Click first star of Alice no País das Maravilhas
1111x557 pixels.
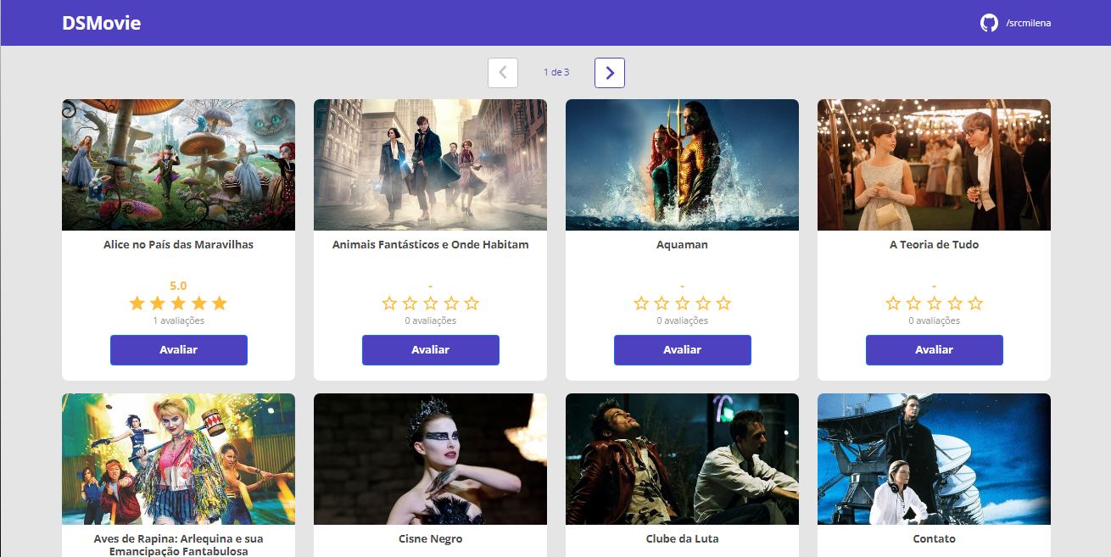[x=137, y=304]
